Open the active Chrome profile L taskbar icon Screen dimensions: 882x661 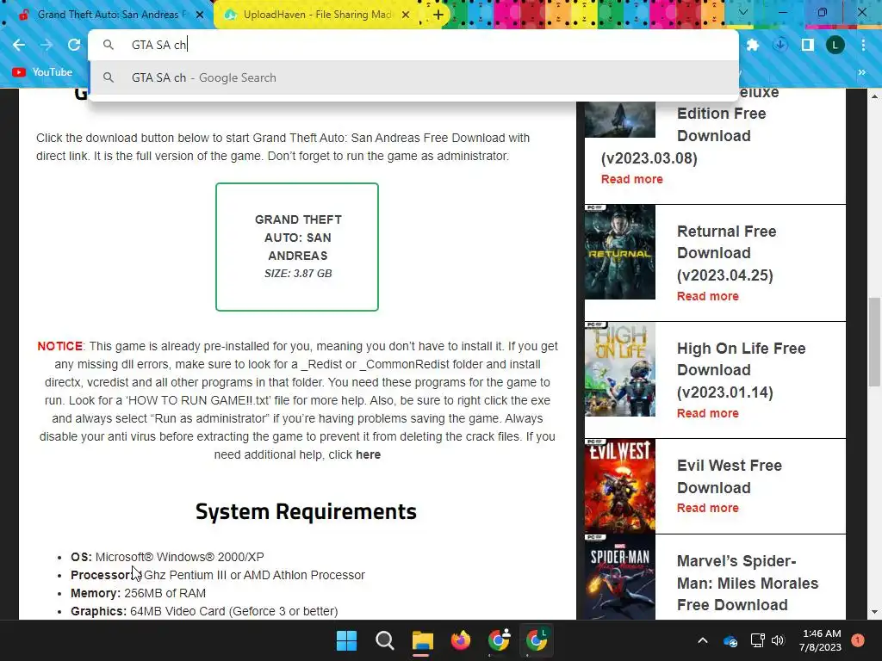tap(537, 640)
